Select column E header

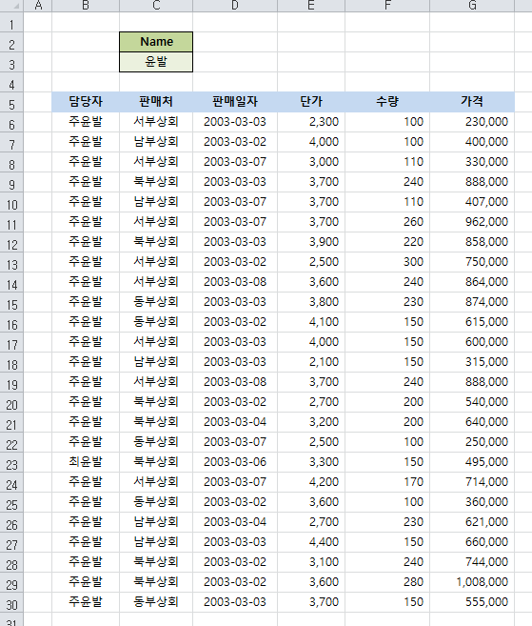311,6
